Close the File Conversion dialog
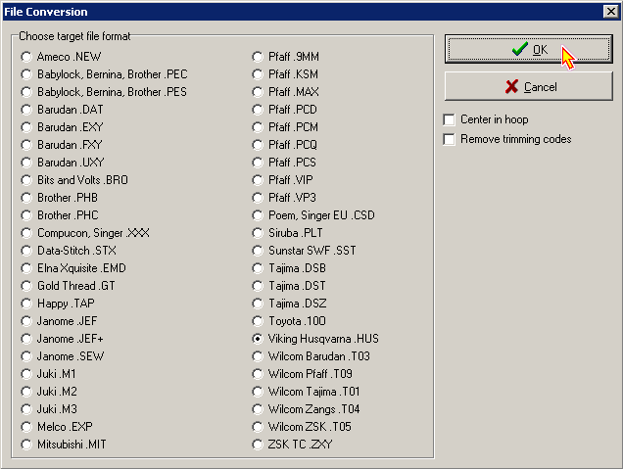 pos(610,11)
